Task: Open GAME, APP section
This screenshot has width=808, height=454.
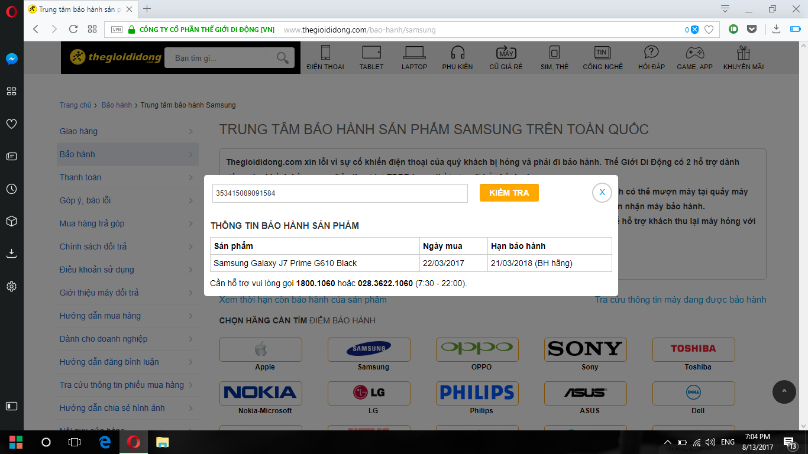Action: pos(694,58)
